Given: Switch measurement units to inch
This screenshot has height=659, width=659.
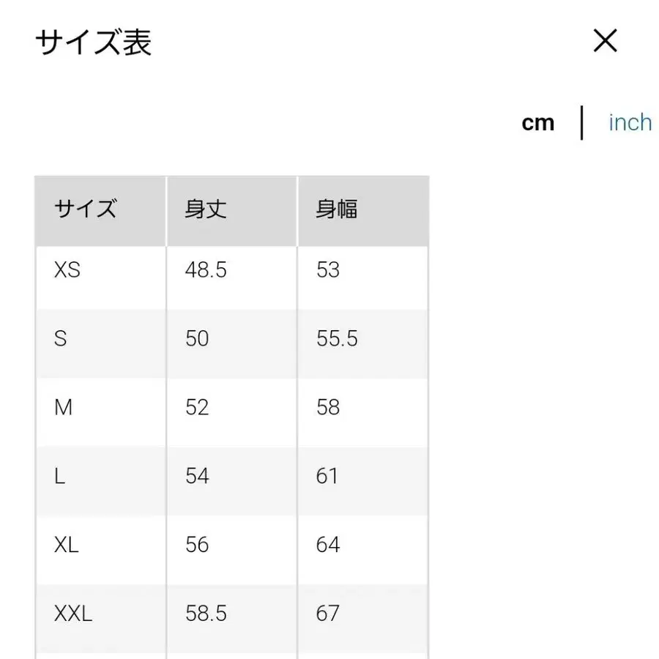Looking at the screenshot, I should click(x=630, y=122).
